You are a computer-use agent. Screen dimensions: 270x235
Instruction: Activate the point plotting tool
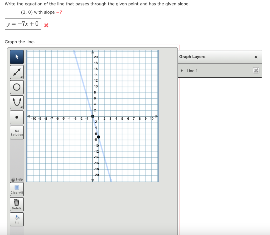[x=17, y=117]
